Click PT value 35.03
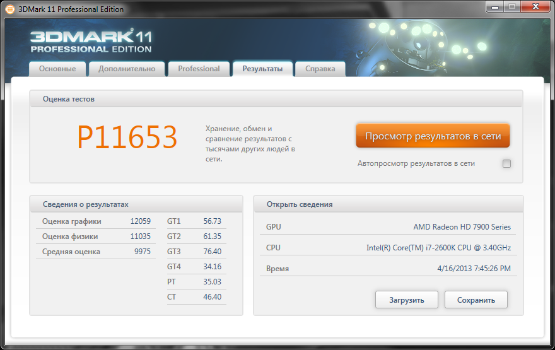555x350 pixels. [x=213, y=282]
